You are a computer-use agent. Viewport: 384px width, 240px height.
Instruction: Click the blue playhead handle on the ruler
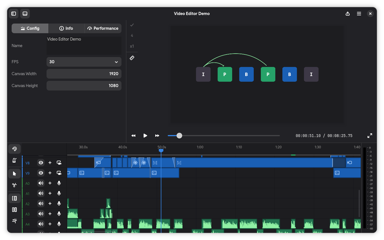coord(161,151)
